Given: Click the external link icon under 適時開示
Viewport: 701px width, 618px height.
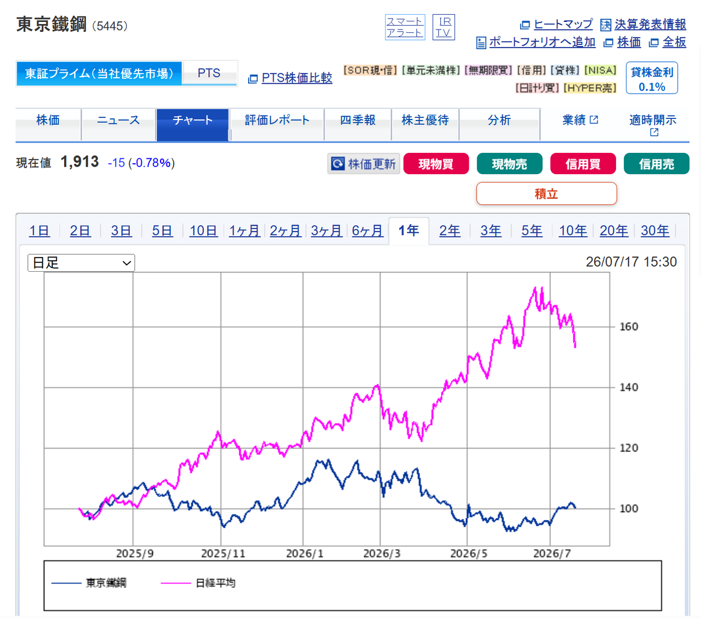Looking at the screenshot, I should [654, 132].
